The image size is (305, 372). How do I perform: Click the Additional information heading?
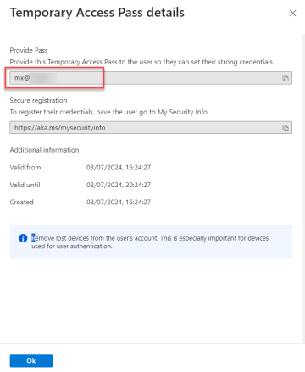coord(44,150)
